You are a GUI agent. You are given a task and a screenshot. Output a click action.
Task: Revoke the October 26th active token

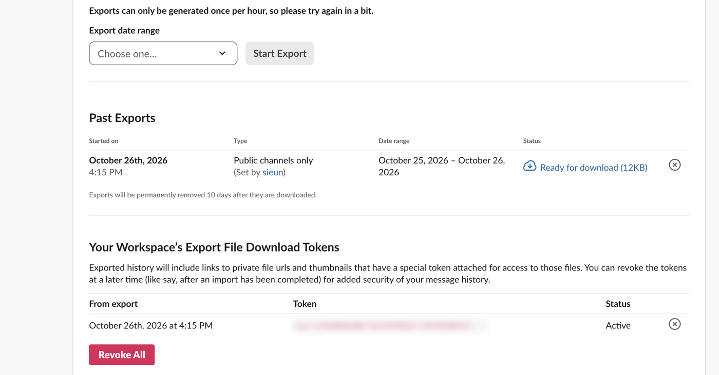(674, 324)
